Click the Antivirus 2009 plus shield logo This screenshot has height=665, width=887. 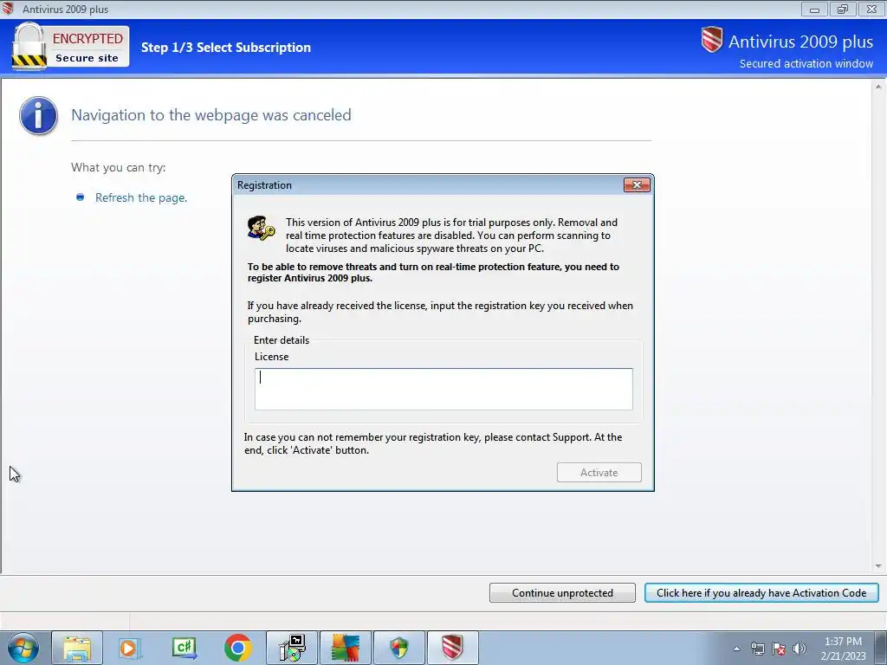pos(712,40)
